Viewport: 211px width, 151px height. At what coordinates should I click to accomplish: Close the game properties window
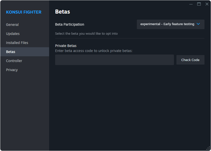click(207, 4)
